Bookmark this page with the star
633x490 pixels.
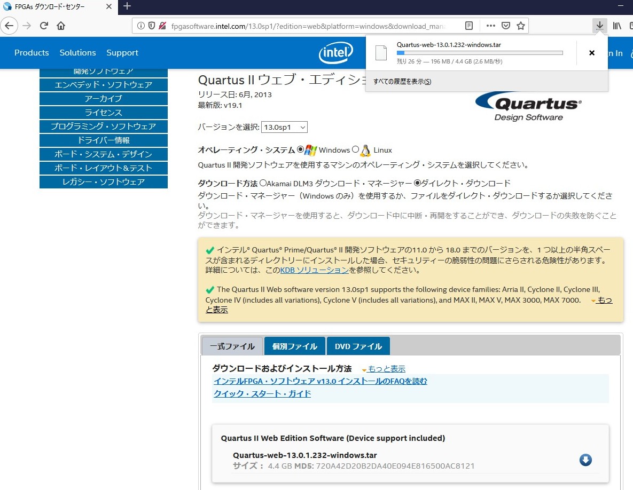pos(521,26)
